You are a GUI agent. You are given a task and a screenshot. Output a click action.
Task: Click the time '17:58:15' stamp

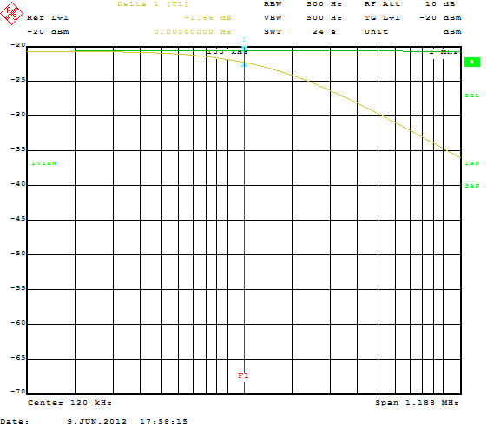click(x=164, y=421)
